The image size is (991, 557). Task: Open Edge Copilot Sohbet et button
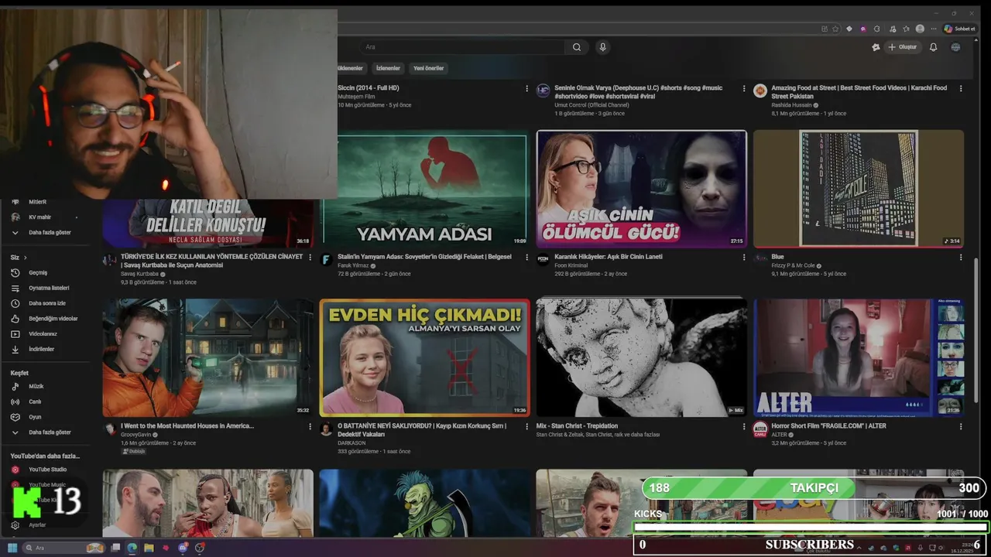tap(959, 29)
